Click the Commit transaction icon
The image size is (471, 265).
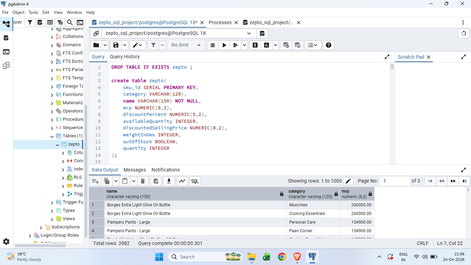pyautogui.click(x=286, y=45)
